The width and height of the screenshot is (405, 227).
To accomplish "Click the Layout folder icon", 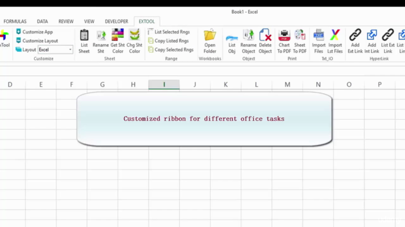I will (18, 49).
